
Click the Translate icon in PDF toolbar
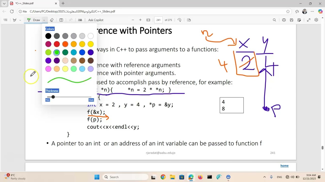pos(80,20)
